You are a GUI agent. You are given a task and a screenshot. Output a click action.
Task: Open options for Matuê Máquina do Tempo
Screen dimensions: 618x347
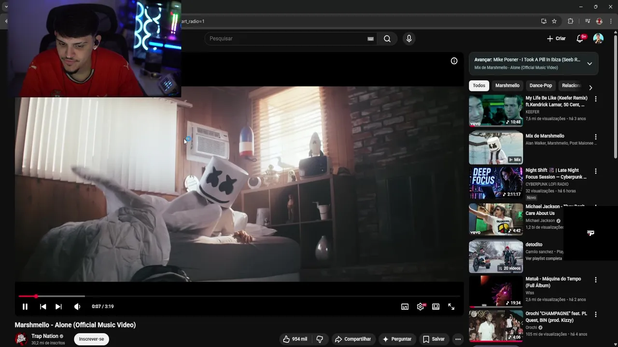(595, 280)
